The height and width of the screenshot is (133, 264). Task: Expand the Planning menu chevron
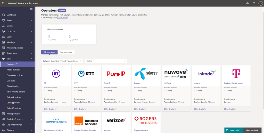pyautogui.click(x=31, y=130)
